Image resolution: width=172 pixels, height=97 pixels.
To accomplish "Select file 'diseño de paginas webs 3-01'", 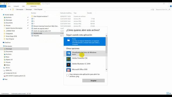I will (42, 31).
